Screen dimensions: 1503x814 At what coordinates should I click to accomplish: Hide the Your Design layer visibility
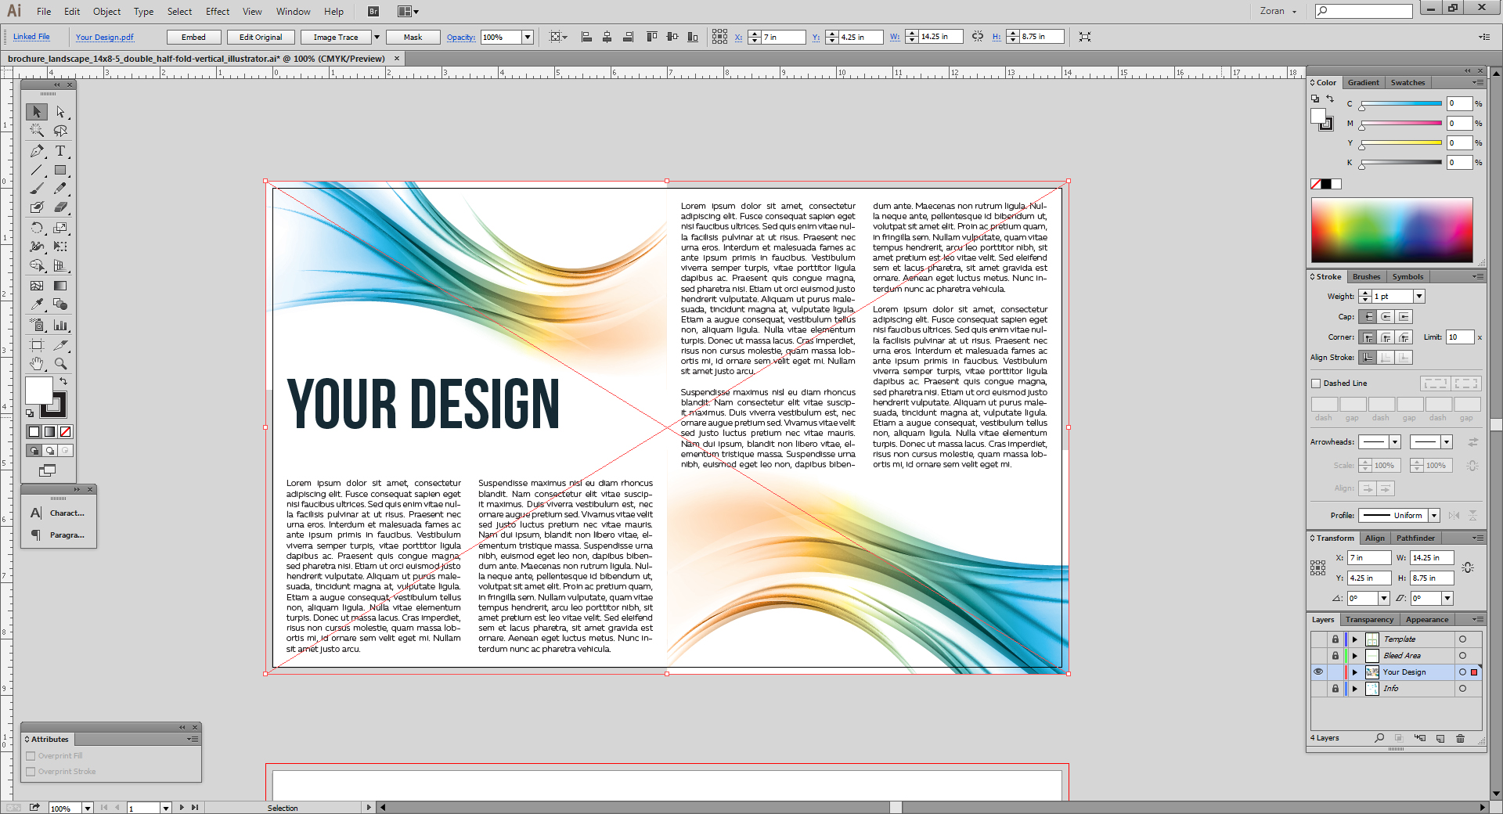pyautogui.click(x=1318, y=672)
